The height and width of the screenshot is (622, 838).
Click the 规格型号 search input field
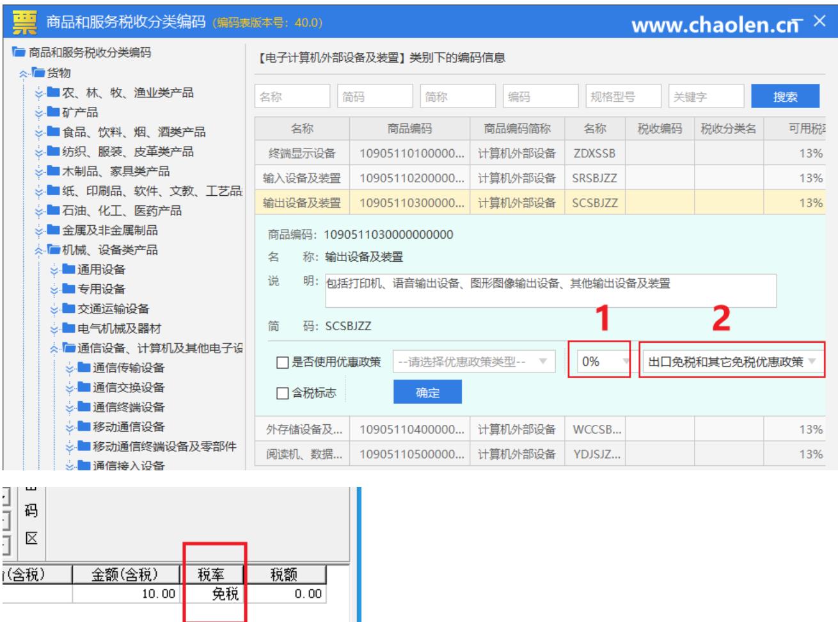click(x=624, y=97)
